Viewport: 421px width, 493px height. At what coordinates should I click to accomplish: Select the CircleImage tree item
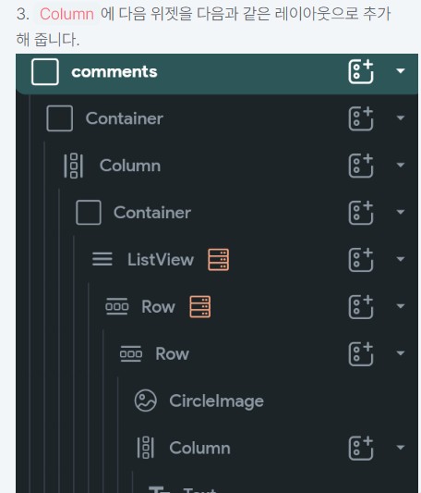(216, 401)
